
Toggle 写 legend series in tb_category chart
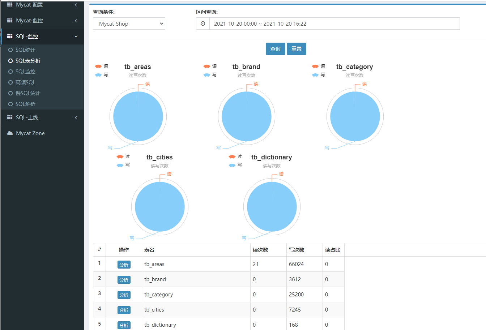[x=318, y=75]
